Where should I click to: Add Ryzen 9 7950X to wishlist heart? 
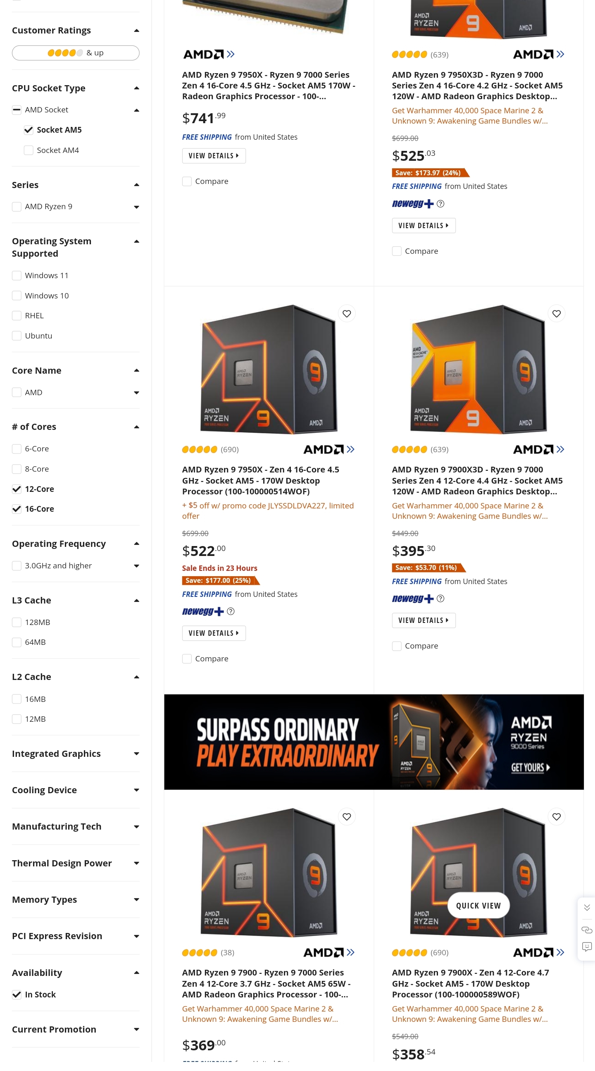pyautogui.click(x=347, y=313)
